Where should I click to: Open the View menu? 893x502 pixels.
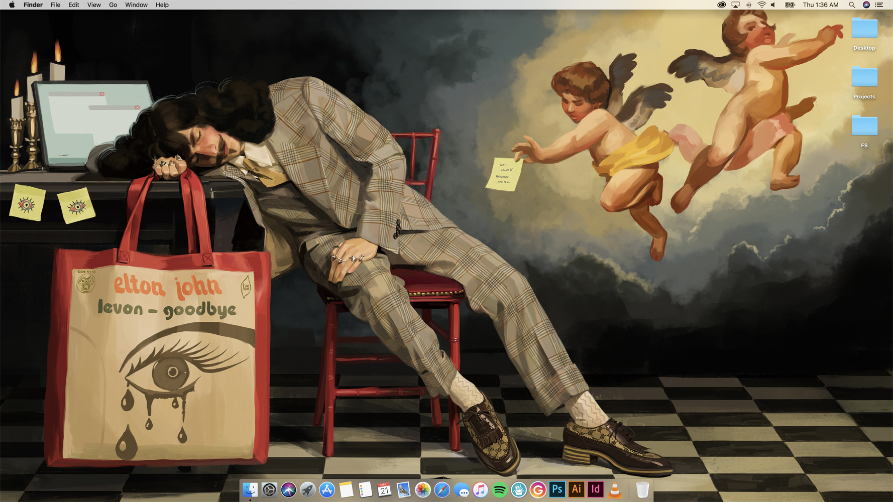[94, 5]
